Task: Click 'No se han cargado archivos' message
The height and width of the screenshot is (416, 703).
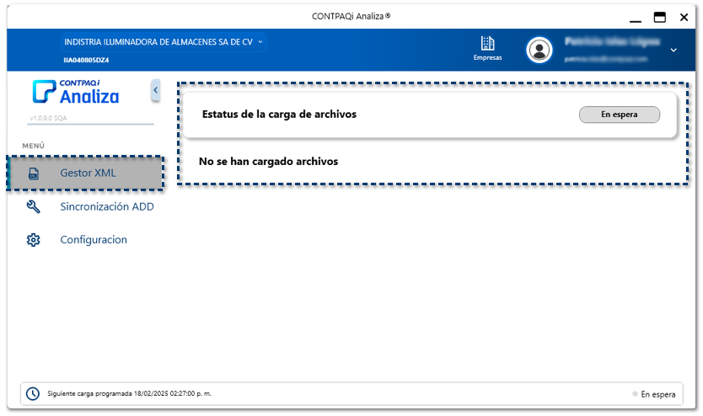Action: click(x=268, y=162)
